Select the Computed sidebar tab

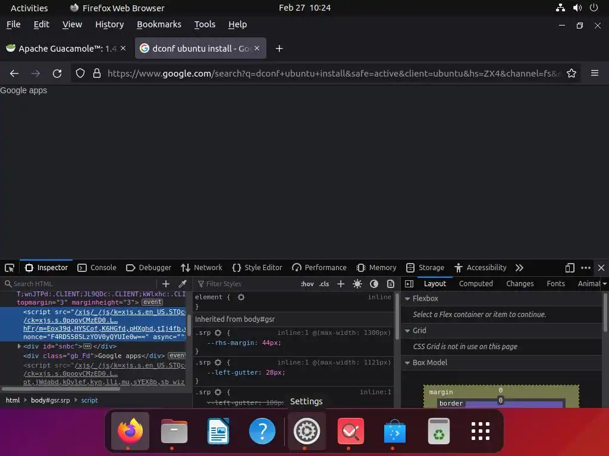click(x=476, y=283)
